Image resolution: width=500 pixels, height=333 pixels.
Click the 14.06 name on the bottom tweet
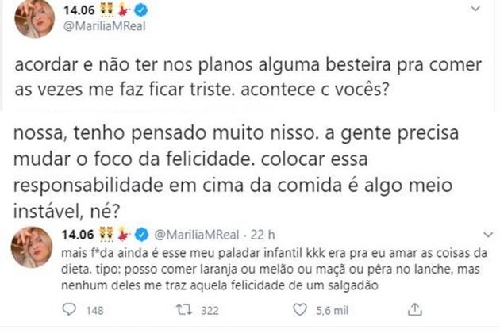click(80, 235)
